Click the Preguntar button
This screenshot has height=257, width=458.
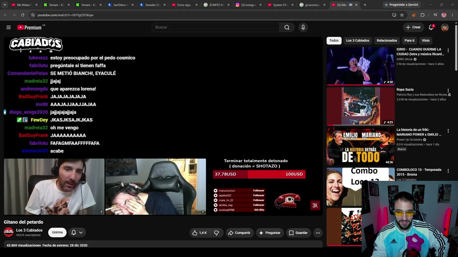pos(269,233)
